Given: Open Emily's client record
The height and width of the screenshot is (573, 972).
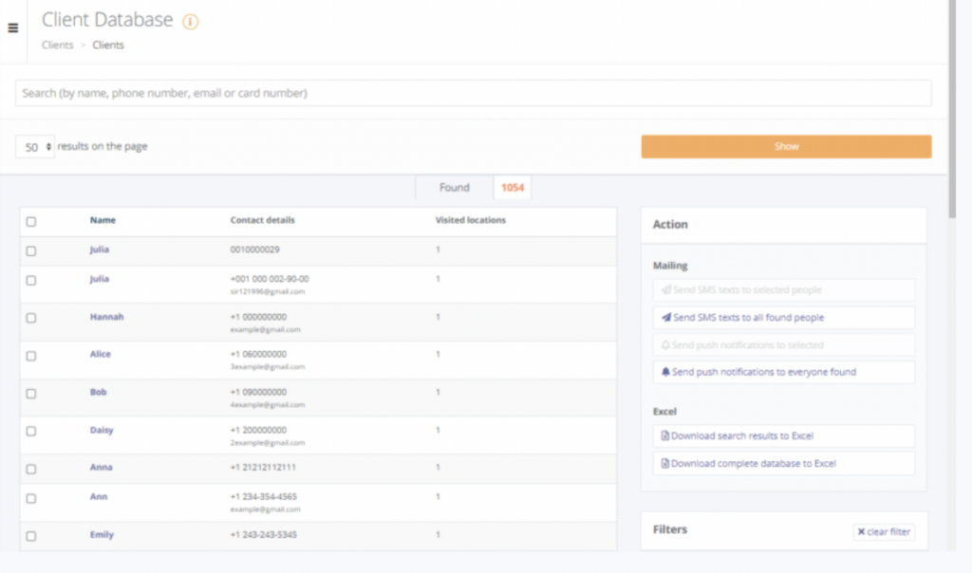Looking at the screenshot, I should 102,535.
